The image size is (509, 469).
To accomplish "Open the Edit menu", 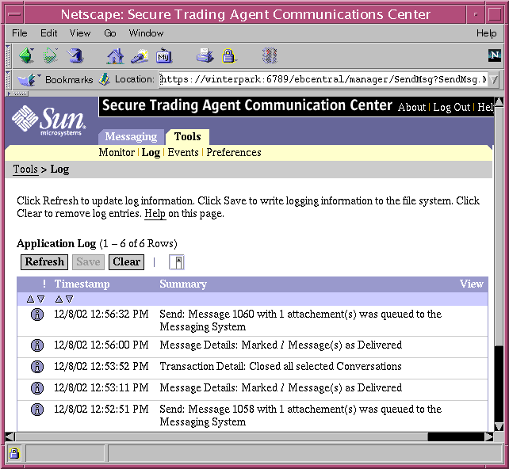I will tap(48, 33).
